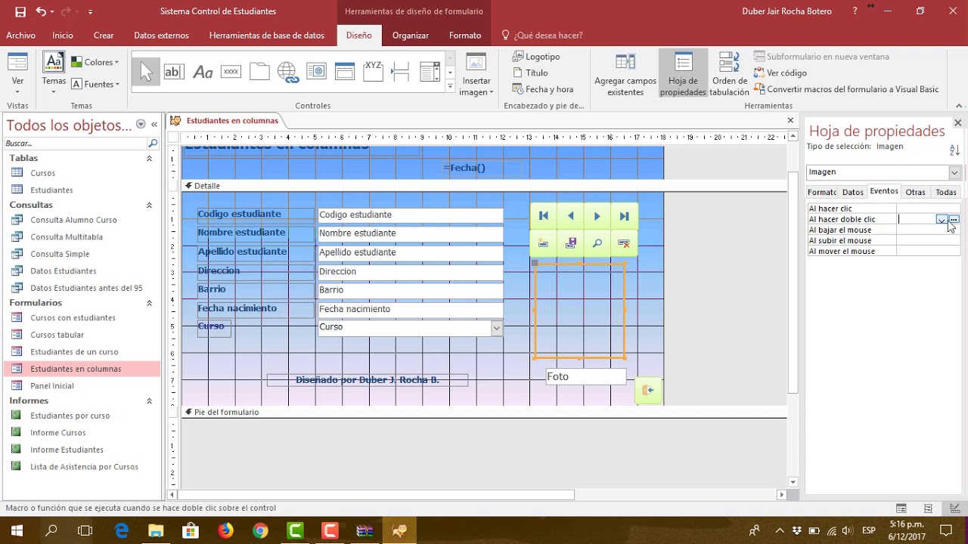Toggle Hoja de propiedades panel
Viewport: 968px width, 544px height.
pyautogui.click(x=683, y=74)
